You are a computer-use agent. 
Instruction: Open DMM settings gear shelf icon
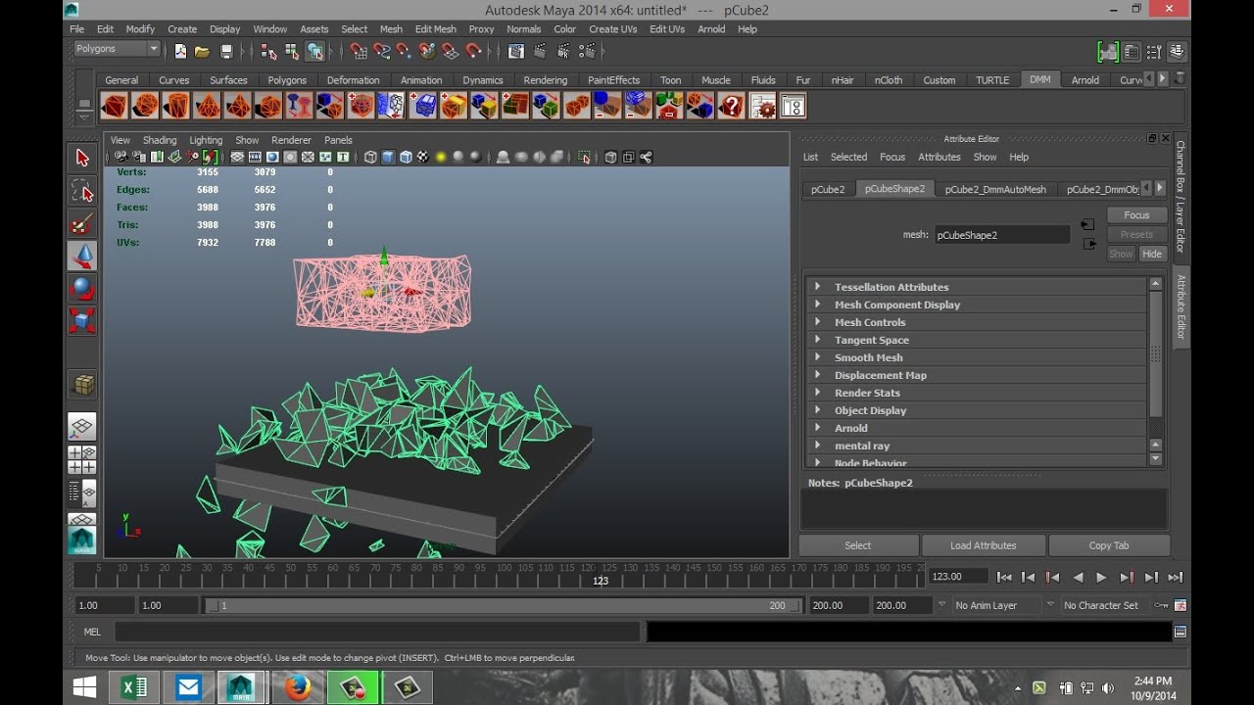coord(762,106)
